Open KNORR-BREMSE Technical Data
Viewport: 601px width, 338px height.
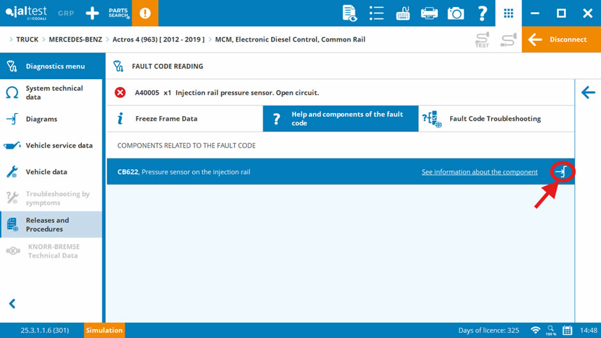click(51, 251)
